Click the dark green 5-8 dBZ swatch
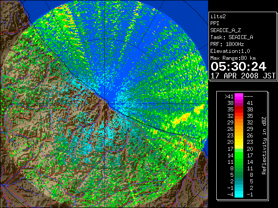Screen dimensions: 278x208 pos(239,175)
